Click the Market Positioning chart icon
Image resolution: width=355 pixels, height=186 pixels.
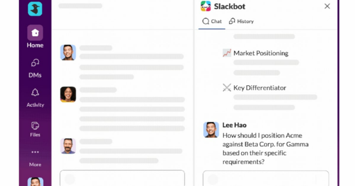(227, 53)
